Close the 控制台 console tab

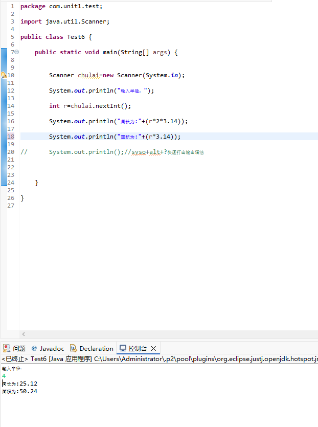153,348
